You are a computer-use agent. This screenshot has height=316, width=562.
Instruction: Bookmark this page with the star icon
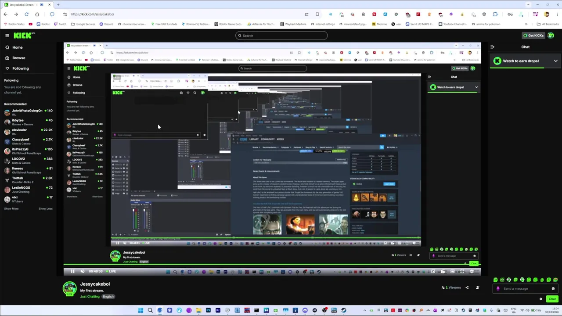(x=317, y=14)
